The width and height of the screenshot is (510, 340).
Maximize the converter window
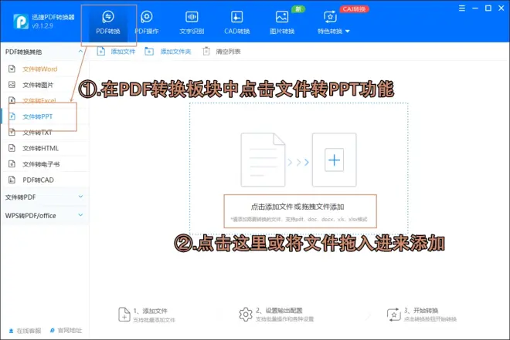point(488,8)
